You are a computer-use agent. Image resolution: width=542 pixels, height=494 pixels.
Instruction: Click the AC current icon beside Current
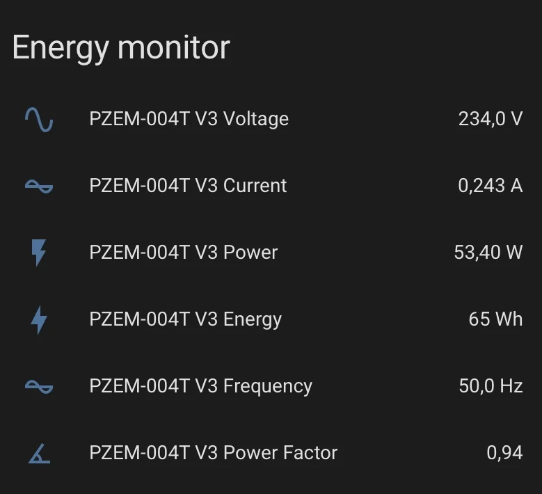click(39, 186)
